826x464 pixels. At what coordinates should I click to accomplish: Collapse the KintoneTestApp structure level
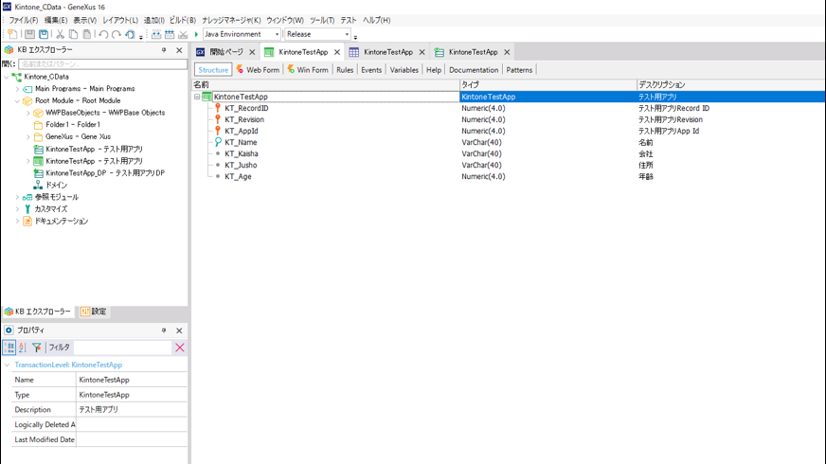coord(197,97)
